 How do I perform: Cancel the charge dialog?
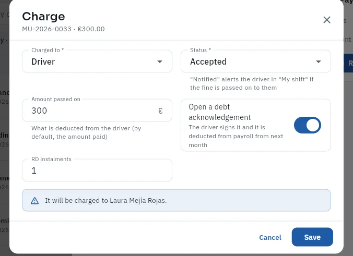[x=270, y=237]
